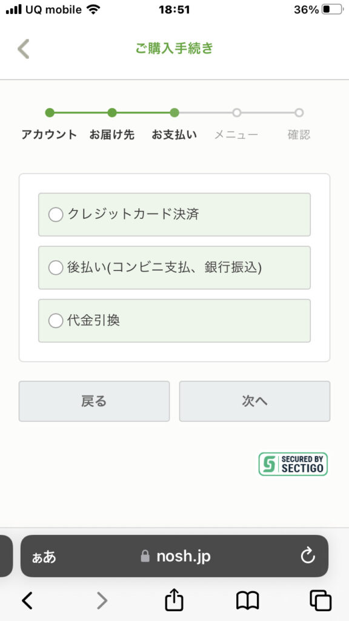
Task: Tap the nosh.jp address bar
Action: pos(174,556)
